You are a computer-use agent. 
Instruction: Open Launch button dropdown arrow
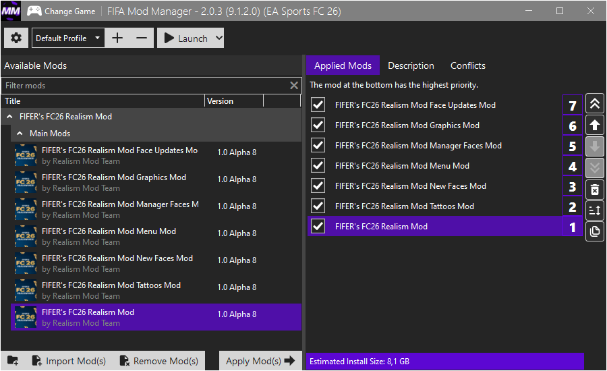tap(218, 38)
